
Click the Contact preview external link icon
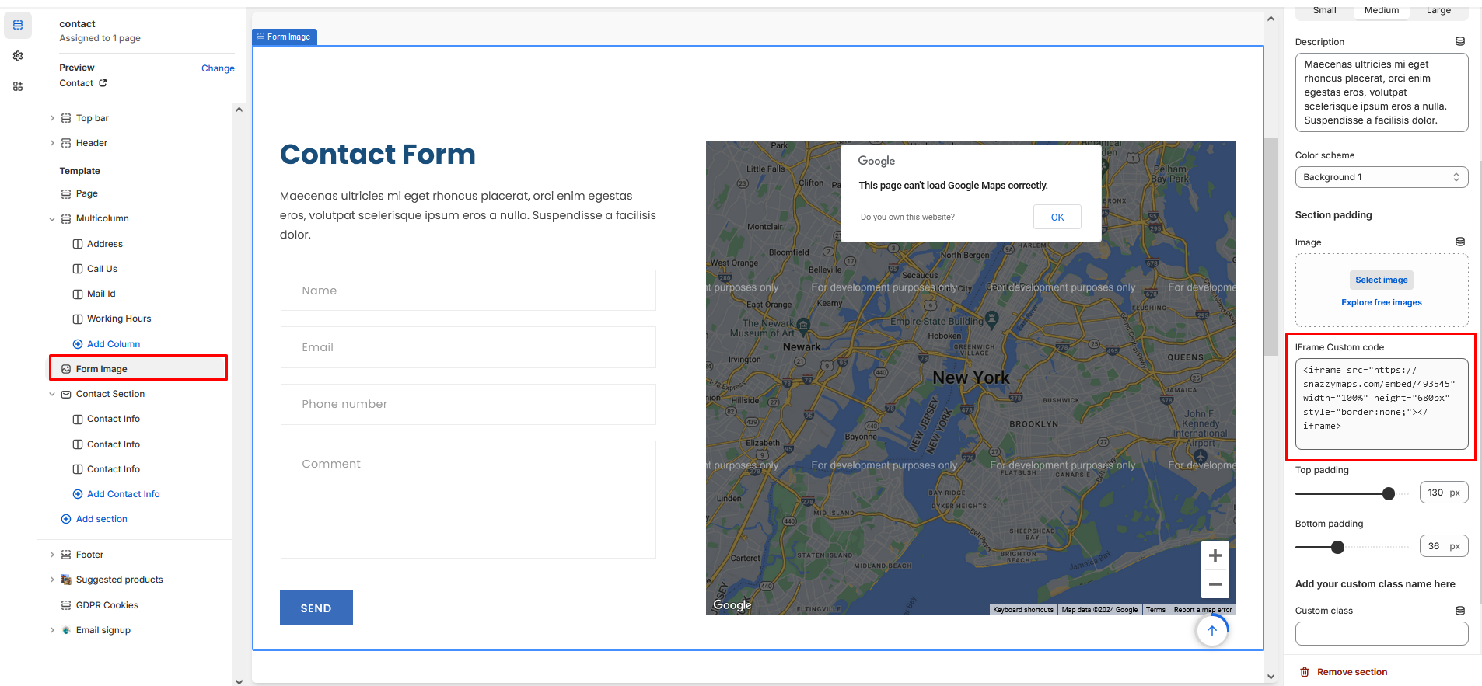coord(103,83)
